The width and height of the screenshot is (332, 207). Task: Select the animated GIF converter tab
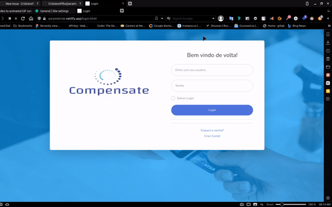point(16,11)
